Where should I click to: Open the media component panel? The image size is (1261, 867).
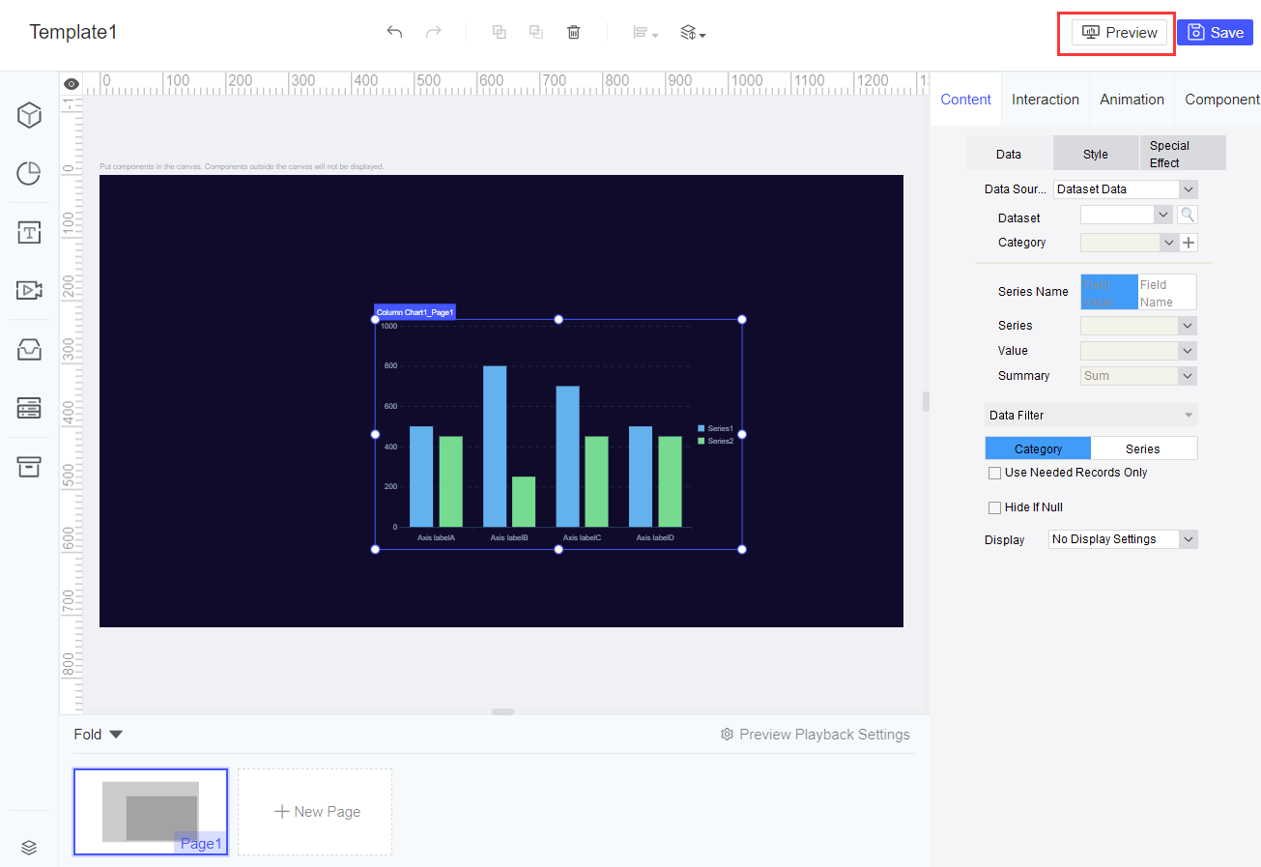[x=28, y=290]
